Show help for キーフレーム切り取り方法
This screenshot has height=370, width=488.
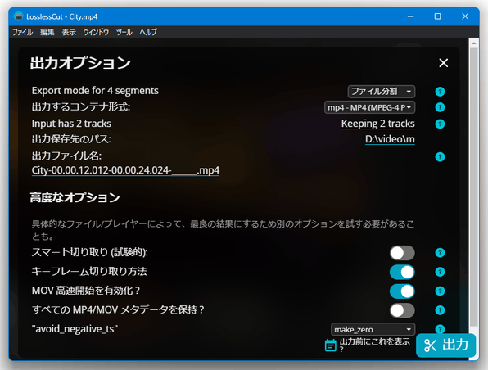[x=440, y=272]
